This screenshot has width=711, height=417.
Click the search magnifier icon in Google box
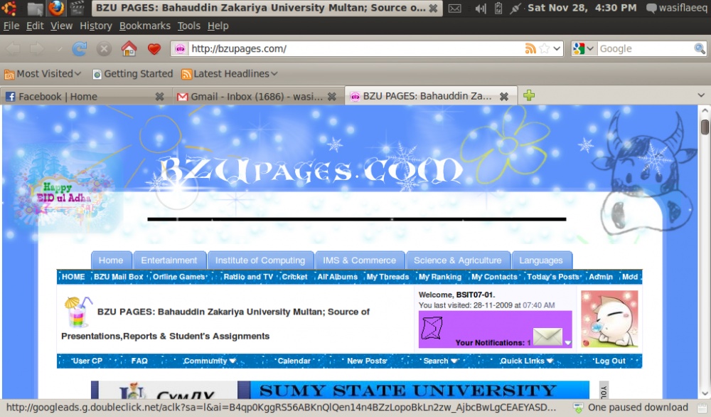tap(700, 49)
